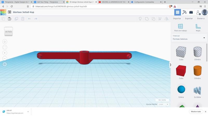Click the paste clipboard icon
This screenshot has height=116, width=208.
[10, 19]
